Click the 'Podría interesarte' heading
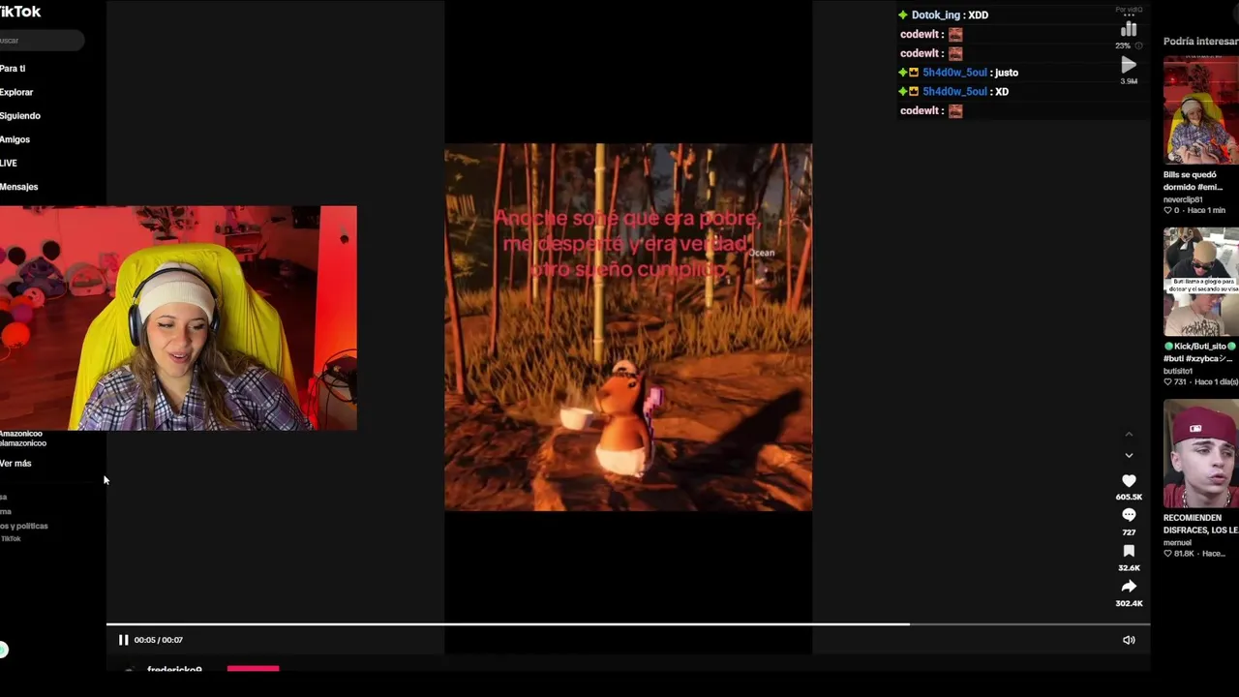 click(x=1201, y=42)
